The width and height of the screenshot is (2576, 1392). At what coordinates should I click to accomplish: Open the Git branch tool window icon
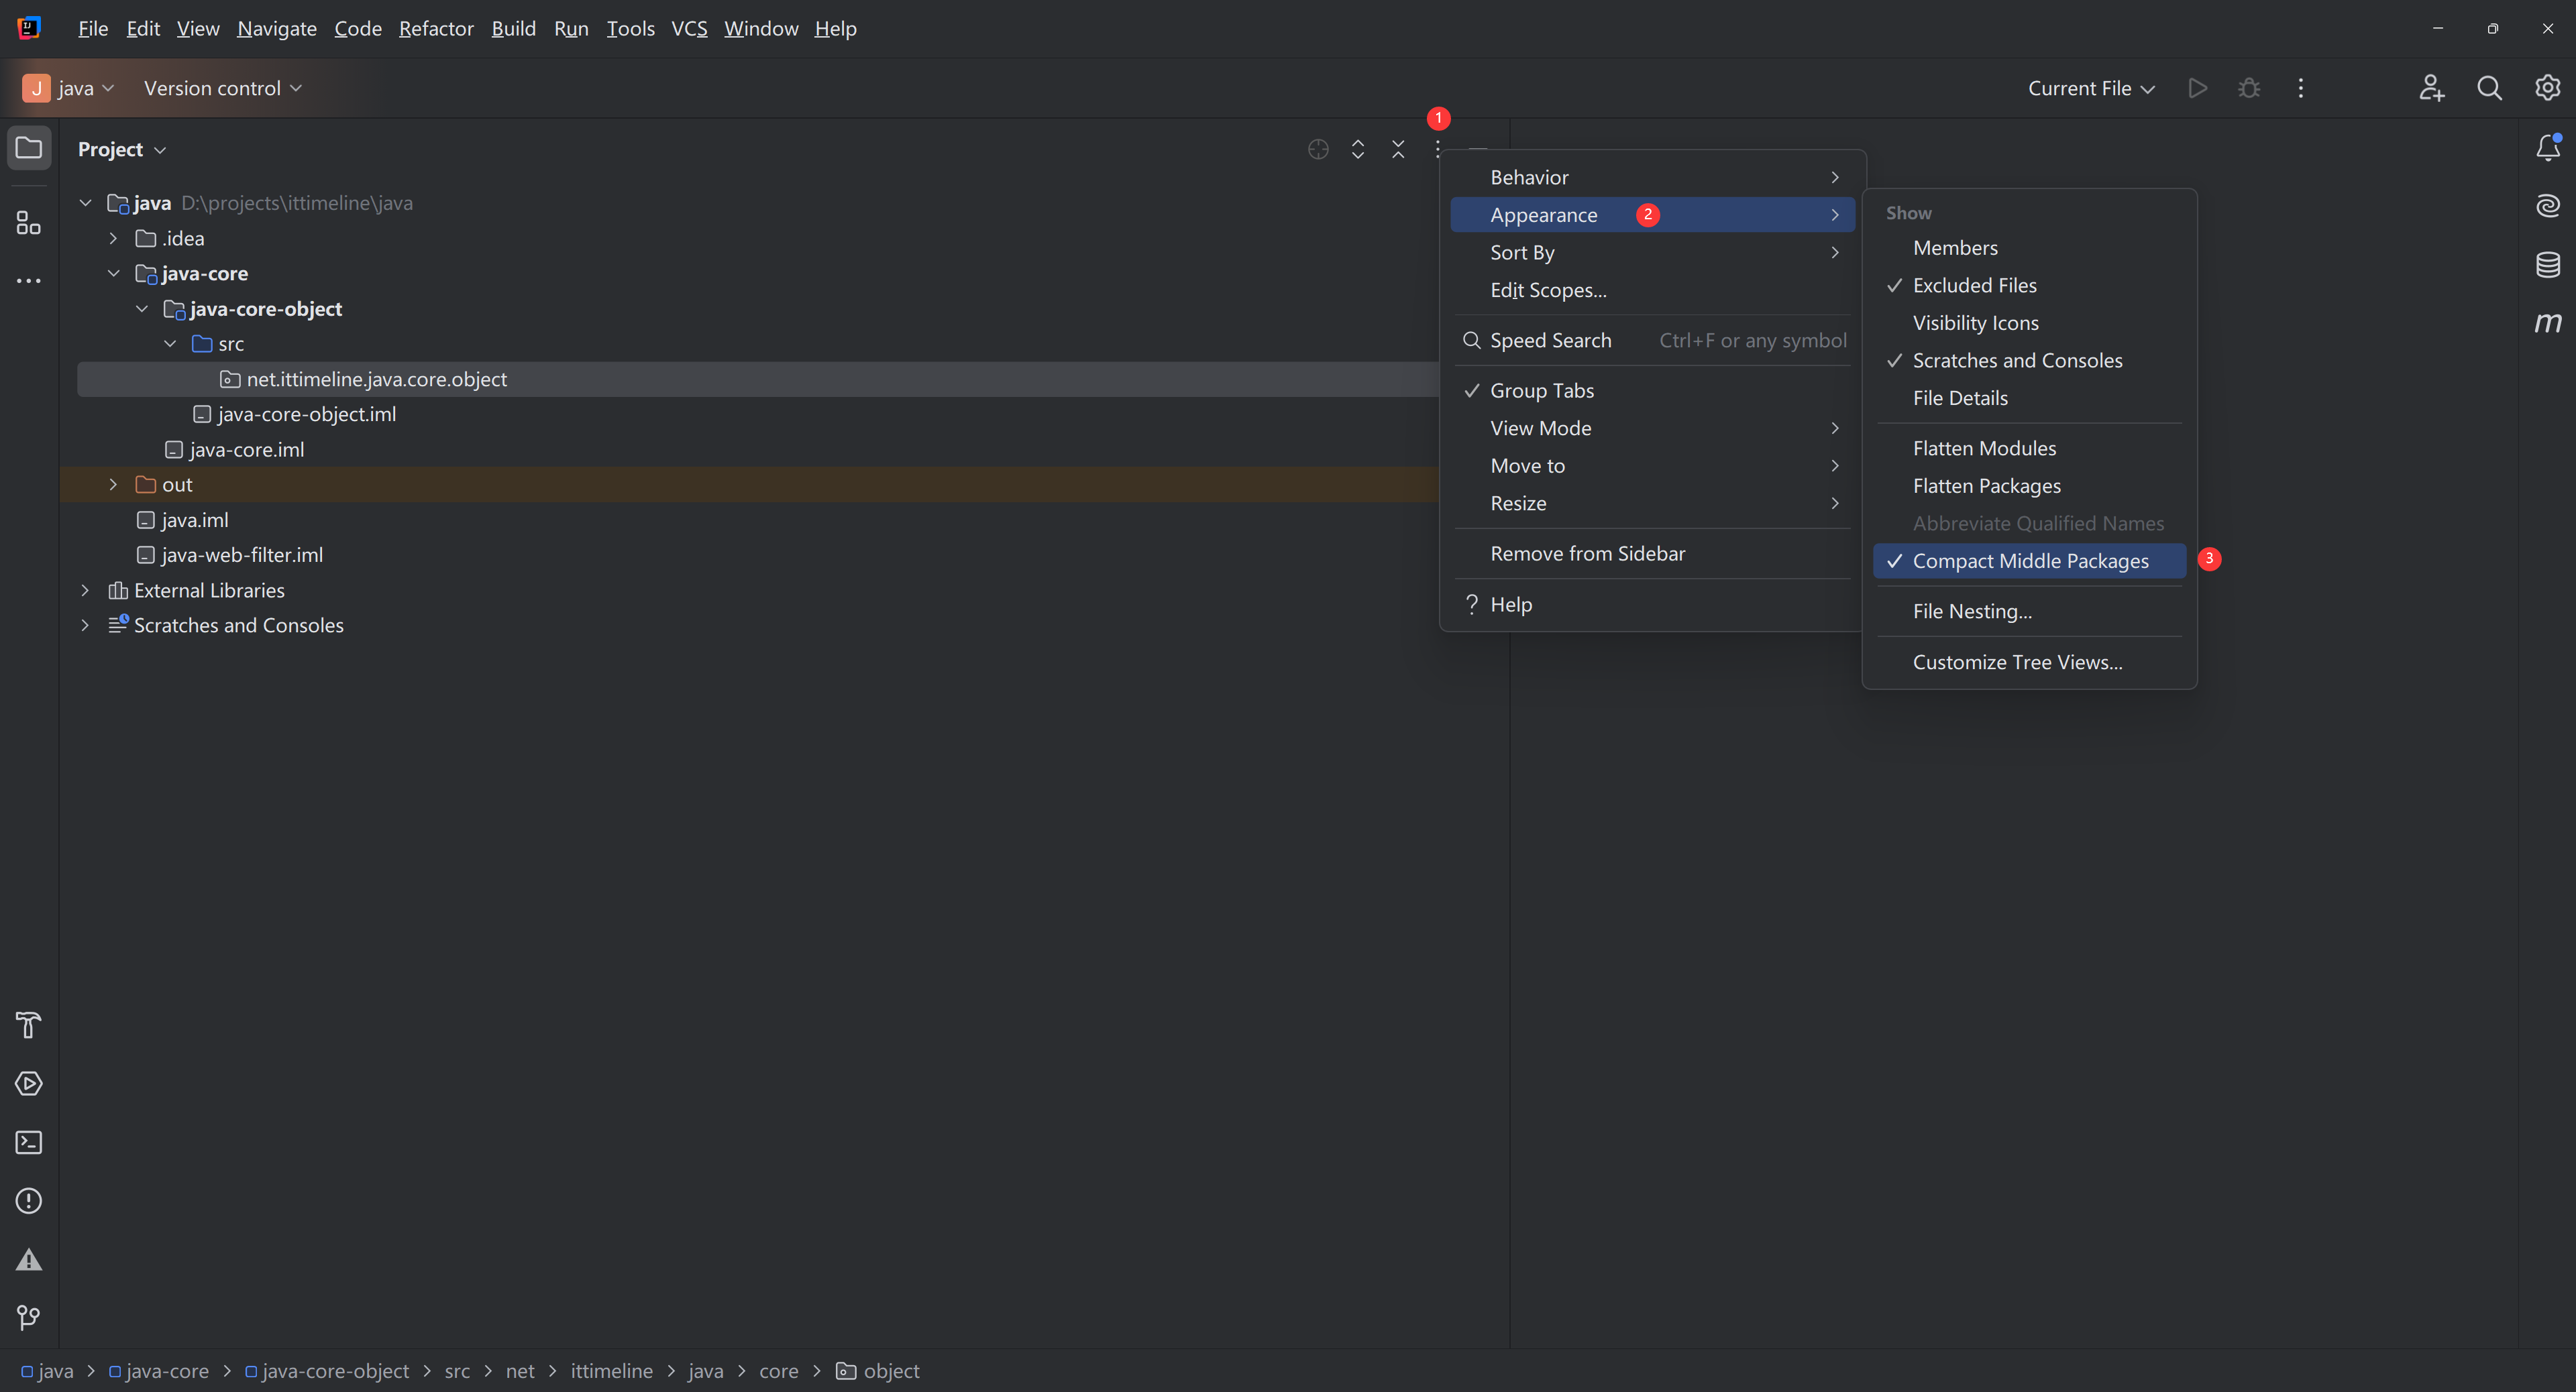(x=28, y=1318)
